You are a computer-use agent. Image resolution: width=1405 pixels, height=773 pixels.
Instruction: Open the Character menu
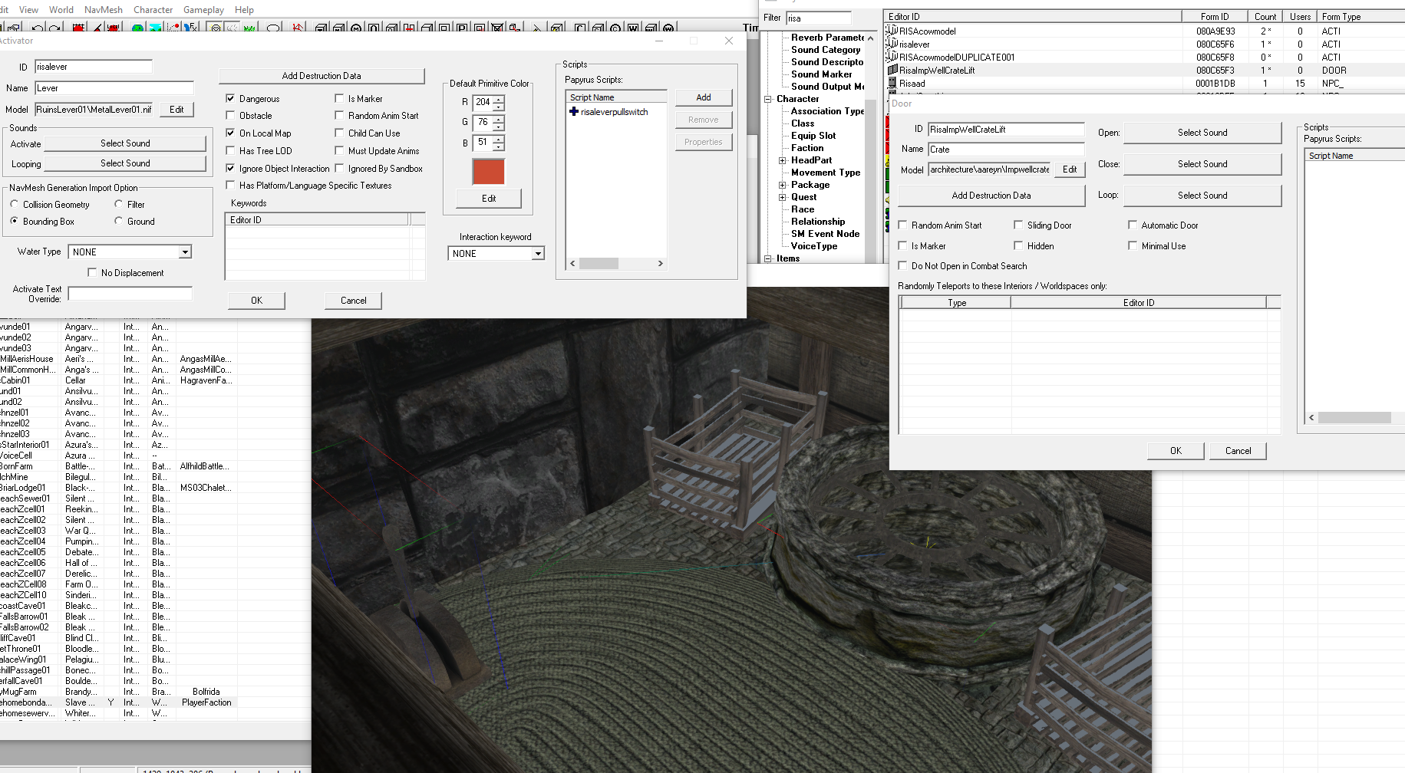pos(153,9)
